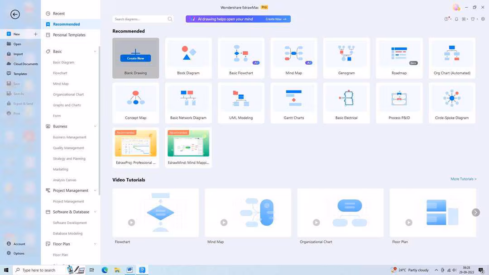Click the Create New blank drawing button
The width and height of the screenshot is (489, 275).
tap(136, 58)
